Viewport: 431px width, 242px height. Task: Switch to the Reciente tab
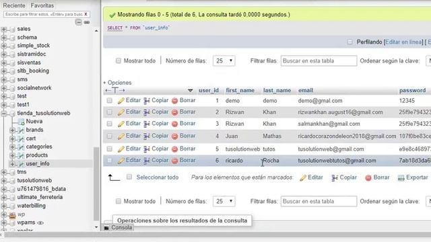(x=13, y=5)
